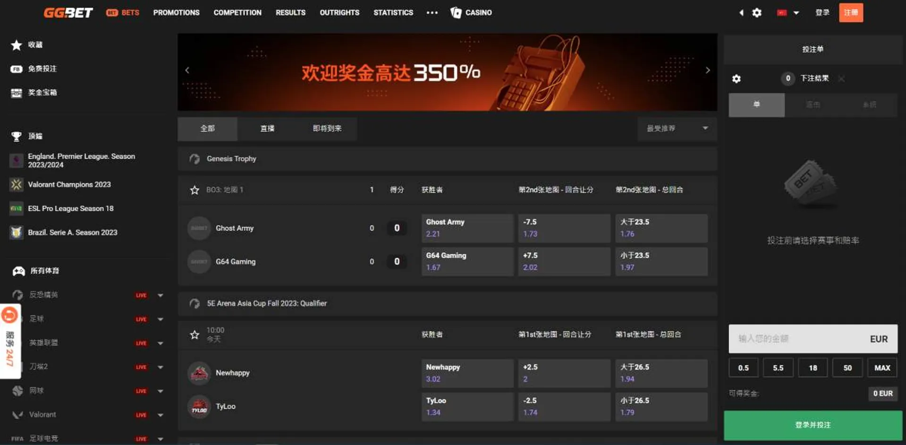
Task: Go to previous promo banner slide
Action: tap(187, 70)
